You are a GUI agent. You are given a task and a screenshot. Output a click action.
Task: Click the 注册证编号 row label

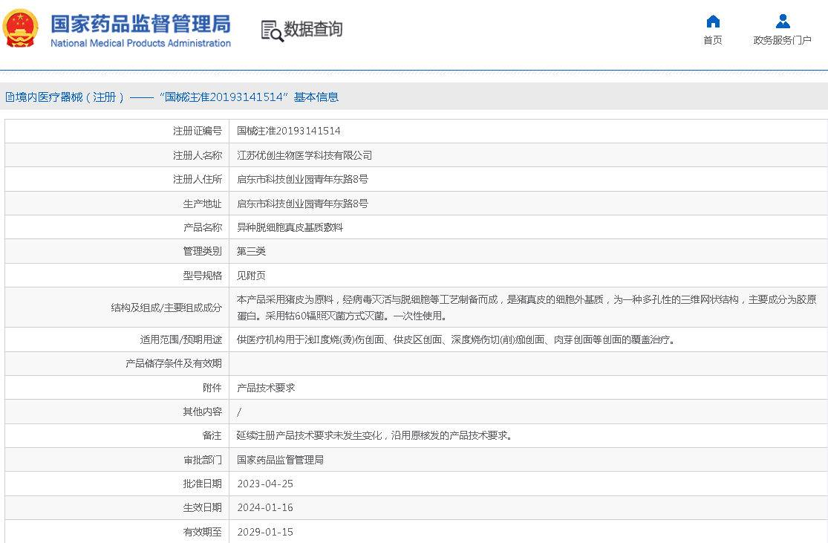pos(198,131)
